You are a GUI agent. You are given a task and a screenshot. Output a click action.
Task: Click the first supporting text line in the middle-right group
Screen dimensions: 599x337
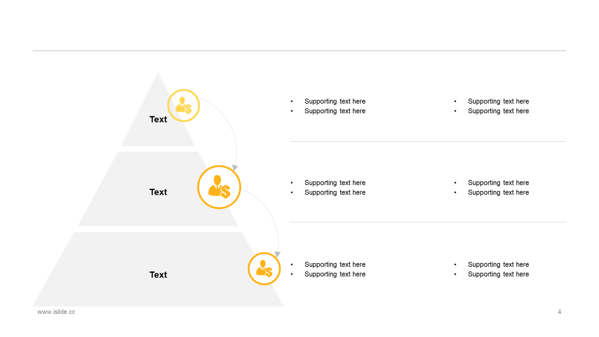498,183
